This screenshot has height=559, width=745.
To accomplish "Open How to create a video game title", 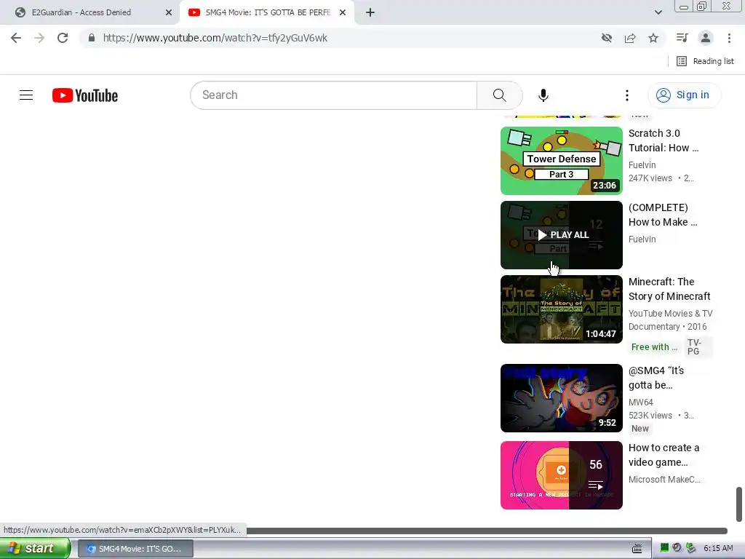I will (x=664, y=455).
